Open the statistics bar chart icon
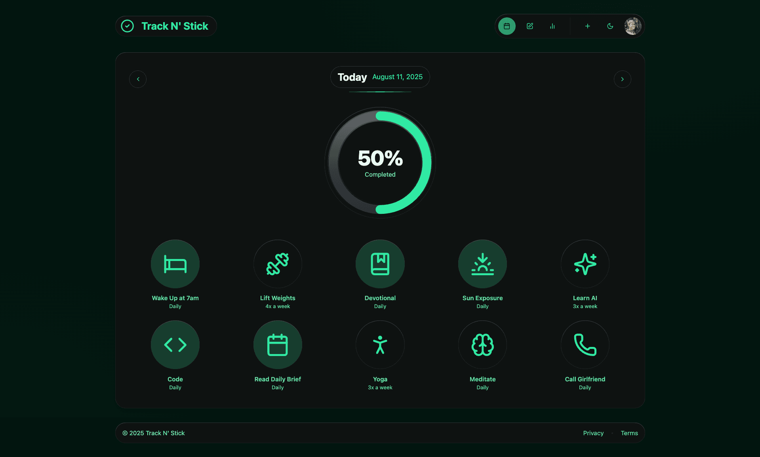The image size is (760, 457). pyautogui.click(x=552, y=26)
